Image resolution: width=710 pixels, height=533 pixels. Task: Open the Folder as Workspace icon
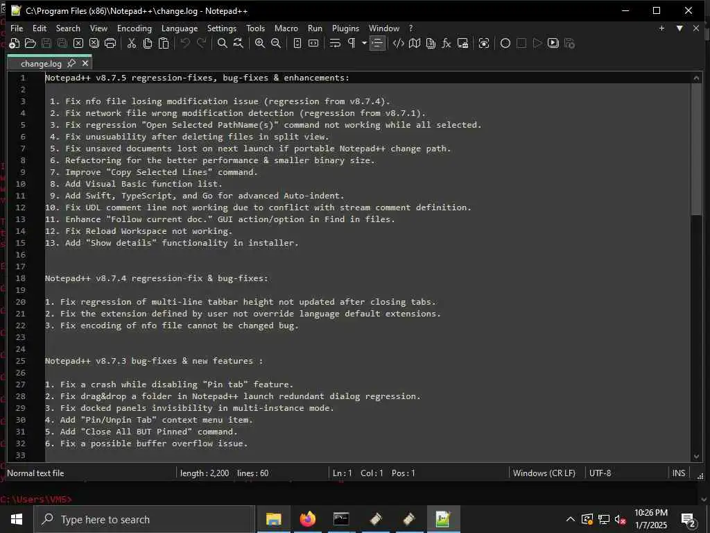pyautogui.click(x=462, y=44)
